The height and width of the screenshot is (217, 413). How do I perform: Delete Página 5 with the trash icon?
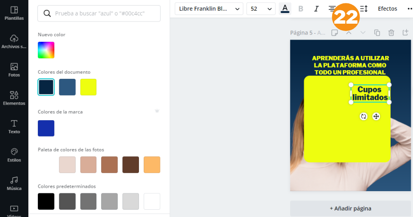391,33
